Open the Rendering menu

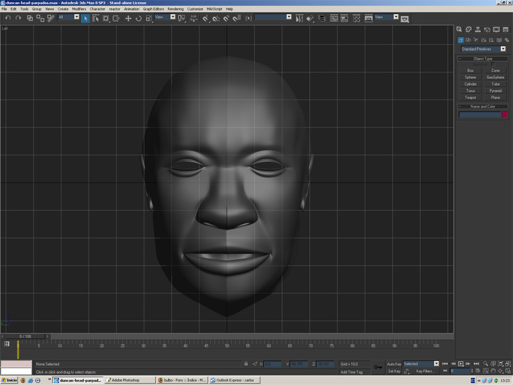tap(175, 9)
